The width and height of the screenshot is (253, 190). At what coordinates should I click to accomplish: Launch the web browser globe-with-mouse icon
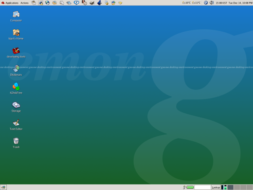coord(47,3)
